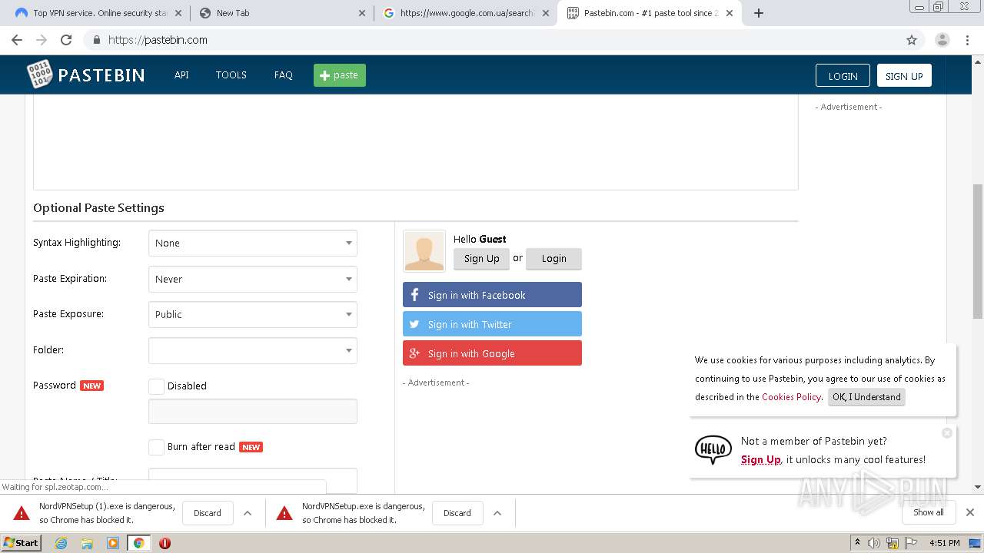The height and width of the screenshot is (553, 984).
Task: Click Chrome icon on taskbar
Action: click(138, 543)
